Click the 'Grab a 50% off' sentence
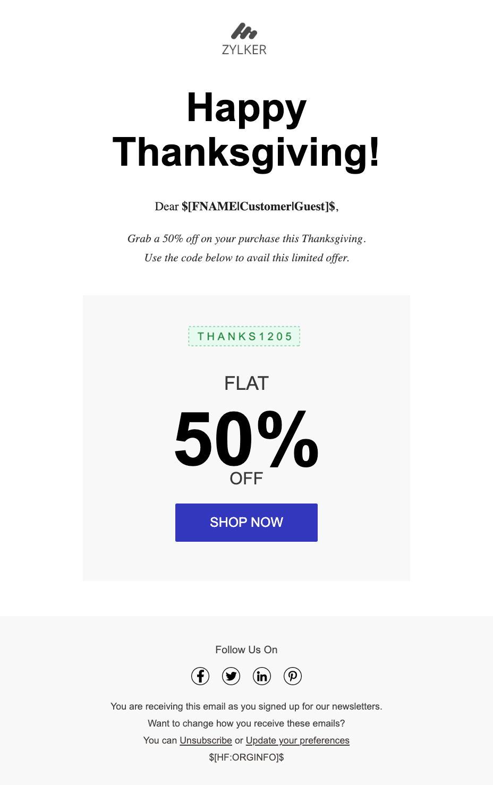Viewport: 493px width, 785px height. [x=246, y=238]
